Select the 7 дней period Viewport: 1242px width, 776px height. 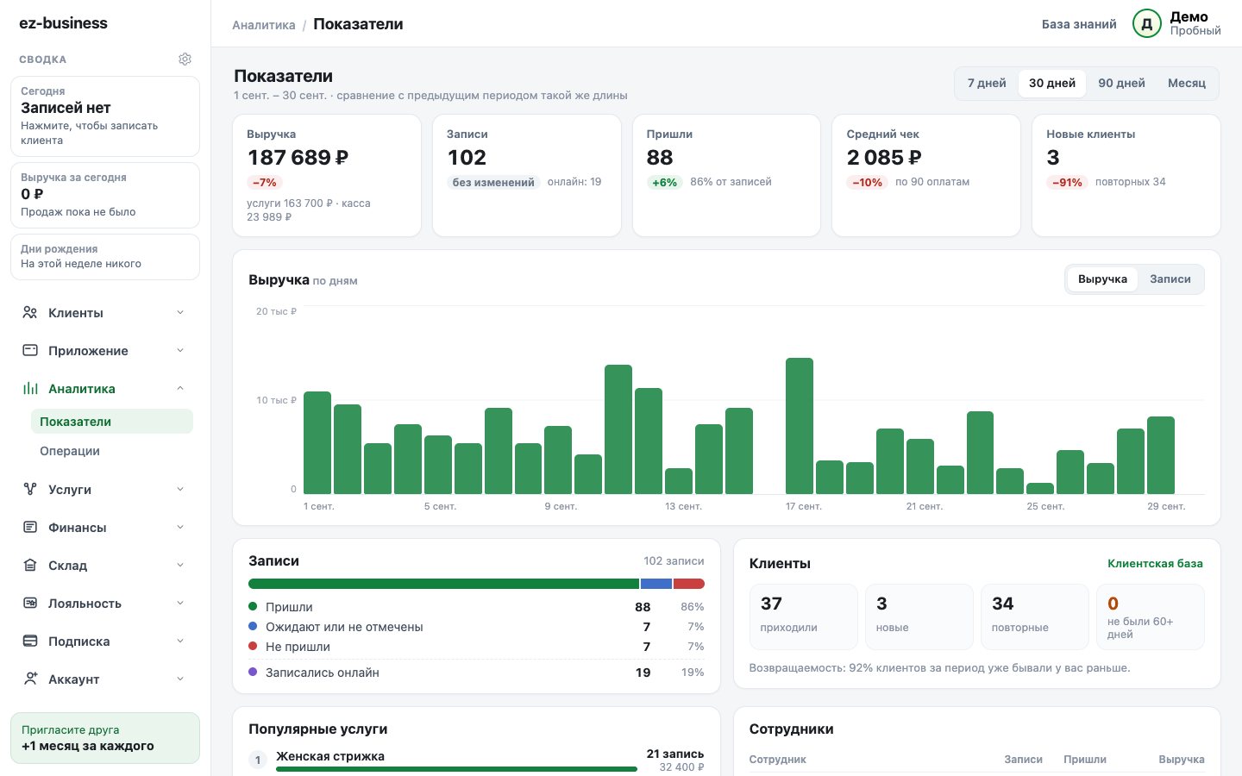click(987, 84)
